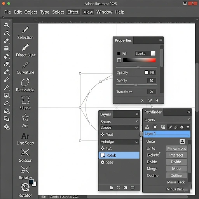Click the Minus Front button

pyautogui.click(x=176, y=148)
